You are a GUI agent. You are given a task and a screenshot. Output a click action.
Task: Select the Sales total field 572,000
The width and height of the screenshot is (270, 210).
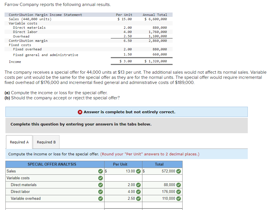162,171
